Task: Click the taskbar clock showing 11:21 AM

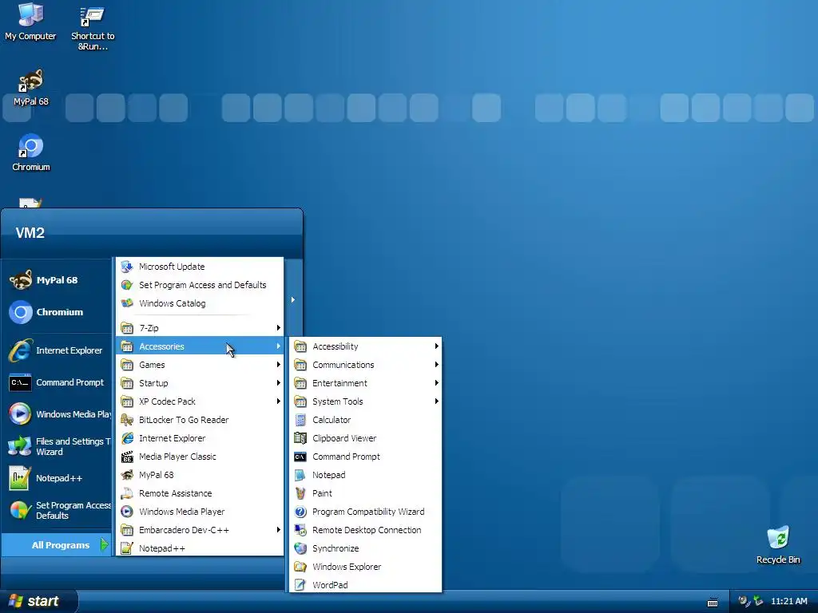Action: [x=788, y=602]
